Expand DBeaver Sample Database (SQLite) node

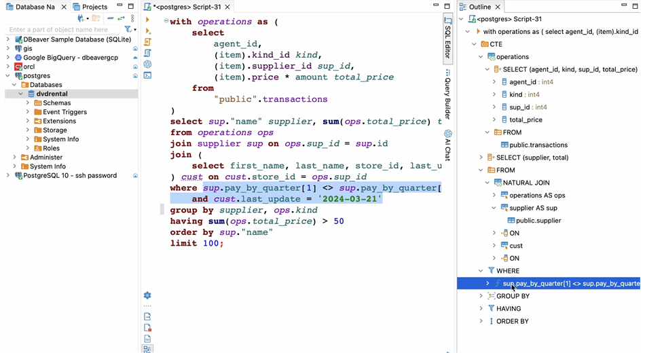(x=8, y=39)
